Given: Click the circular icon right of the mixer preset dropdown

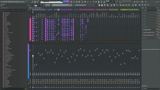Looking at the screenshot, I should [158, 10].
